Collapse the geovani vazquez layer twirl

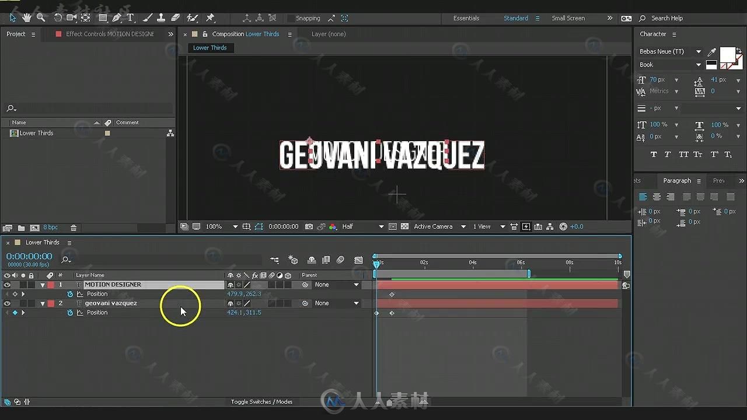tap(43, 304)
